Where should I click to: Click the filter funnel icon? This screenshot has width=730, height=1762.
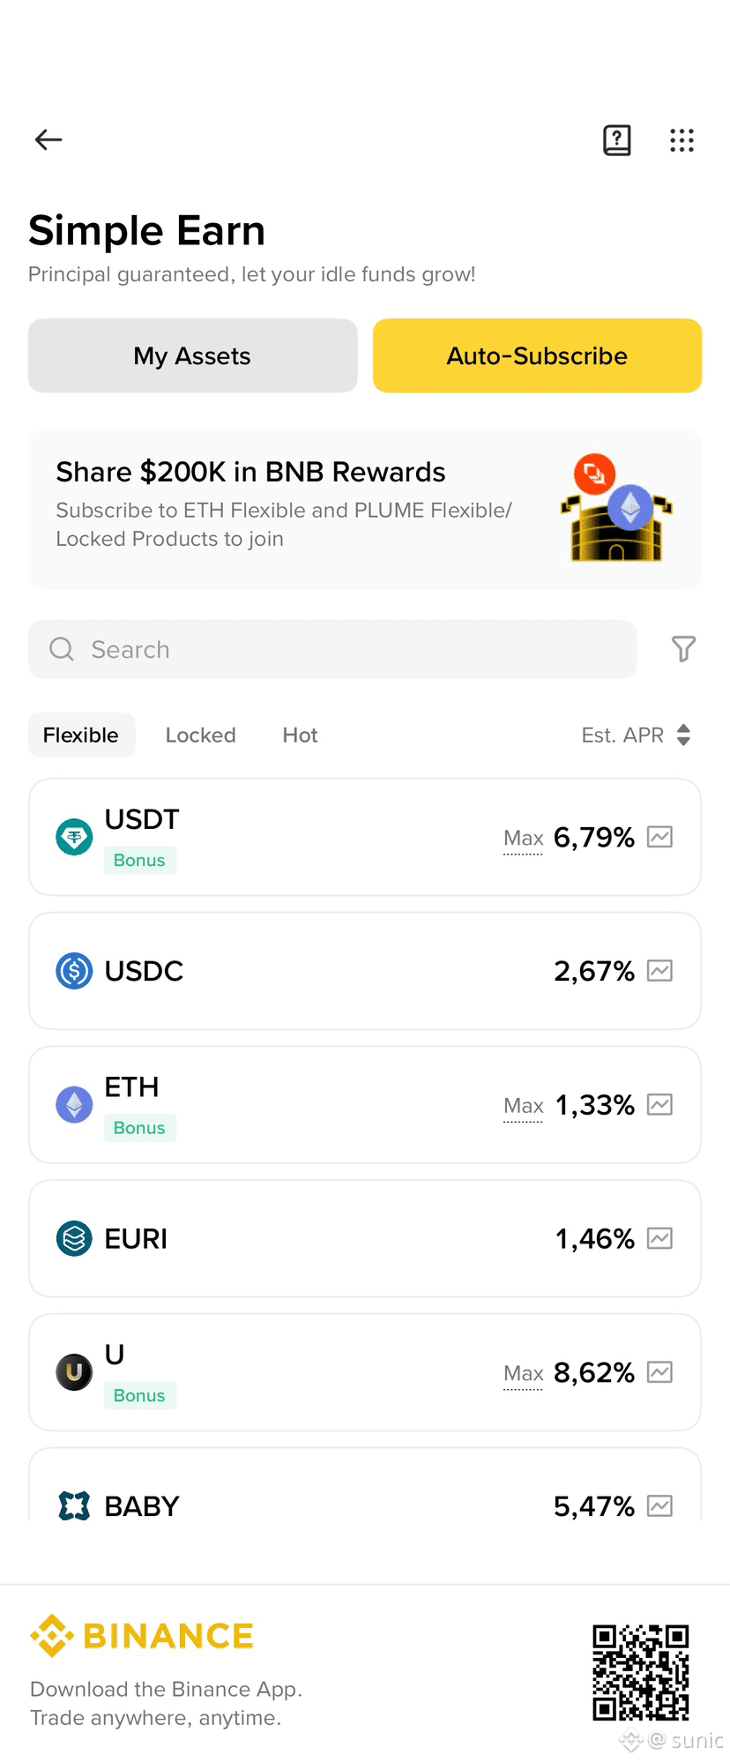pos(683,649)
